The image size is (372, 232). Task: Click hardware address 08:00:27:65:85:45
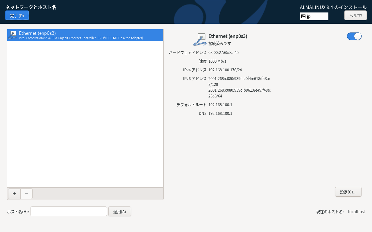(x=223, y=52)
